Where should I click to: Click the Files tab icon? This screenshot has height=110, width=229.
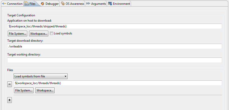click(27, 4)
